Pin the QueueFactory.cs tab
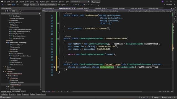The image size is (177, 99). [x=72, y=9]
